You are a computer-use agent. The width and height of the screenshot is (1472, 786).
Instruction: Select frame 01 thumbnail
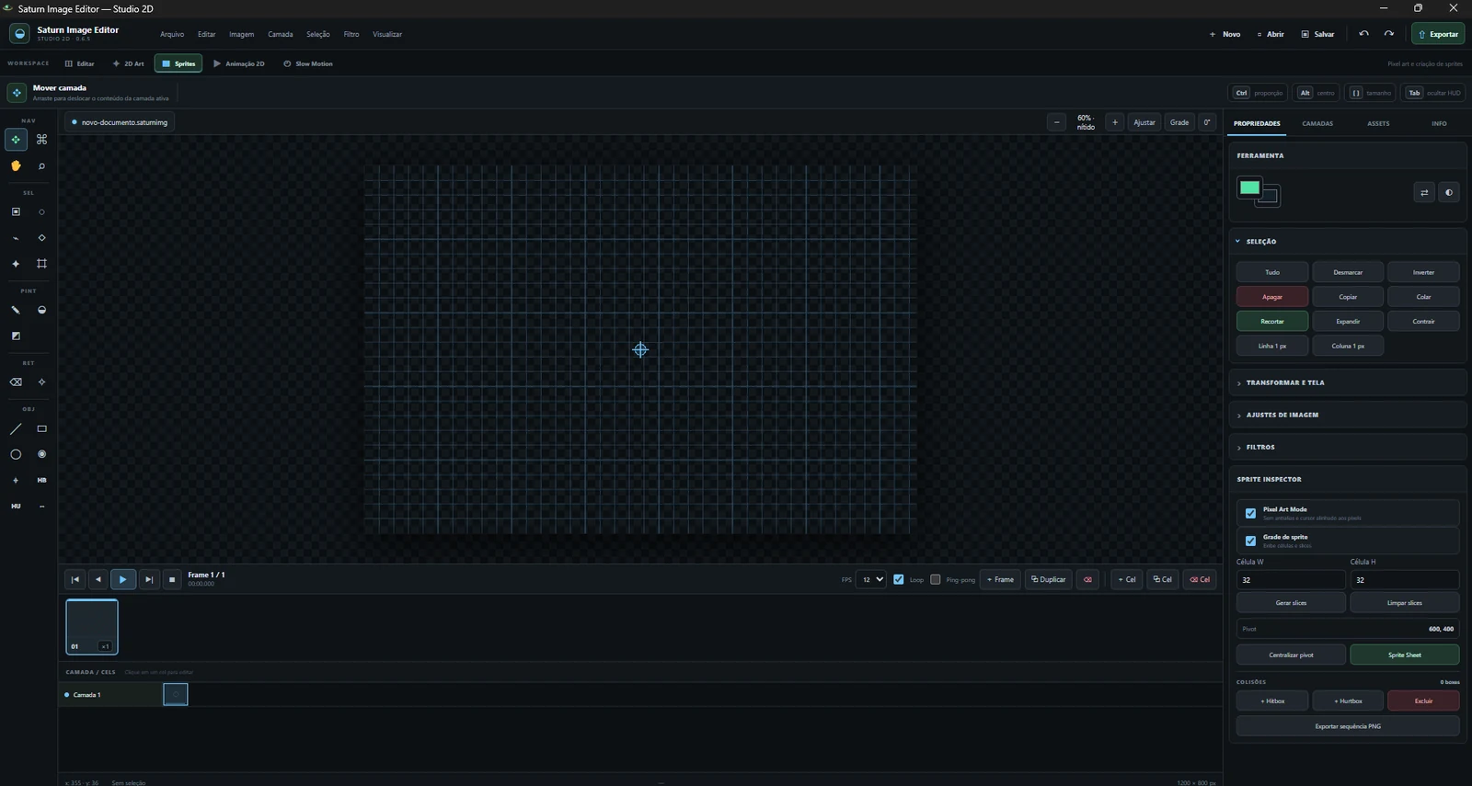pos(92,627)
